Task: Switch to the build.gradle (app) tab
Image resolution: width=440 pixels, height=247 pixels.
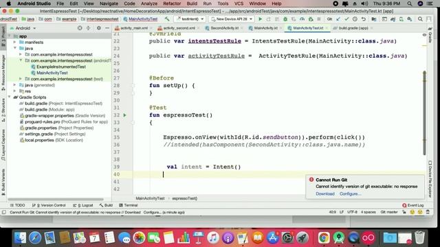Action: click(x=353, y=28)
